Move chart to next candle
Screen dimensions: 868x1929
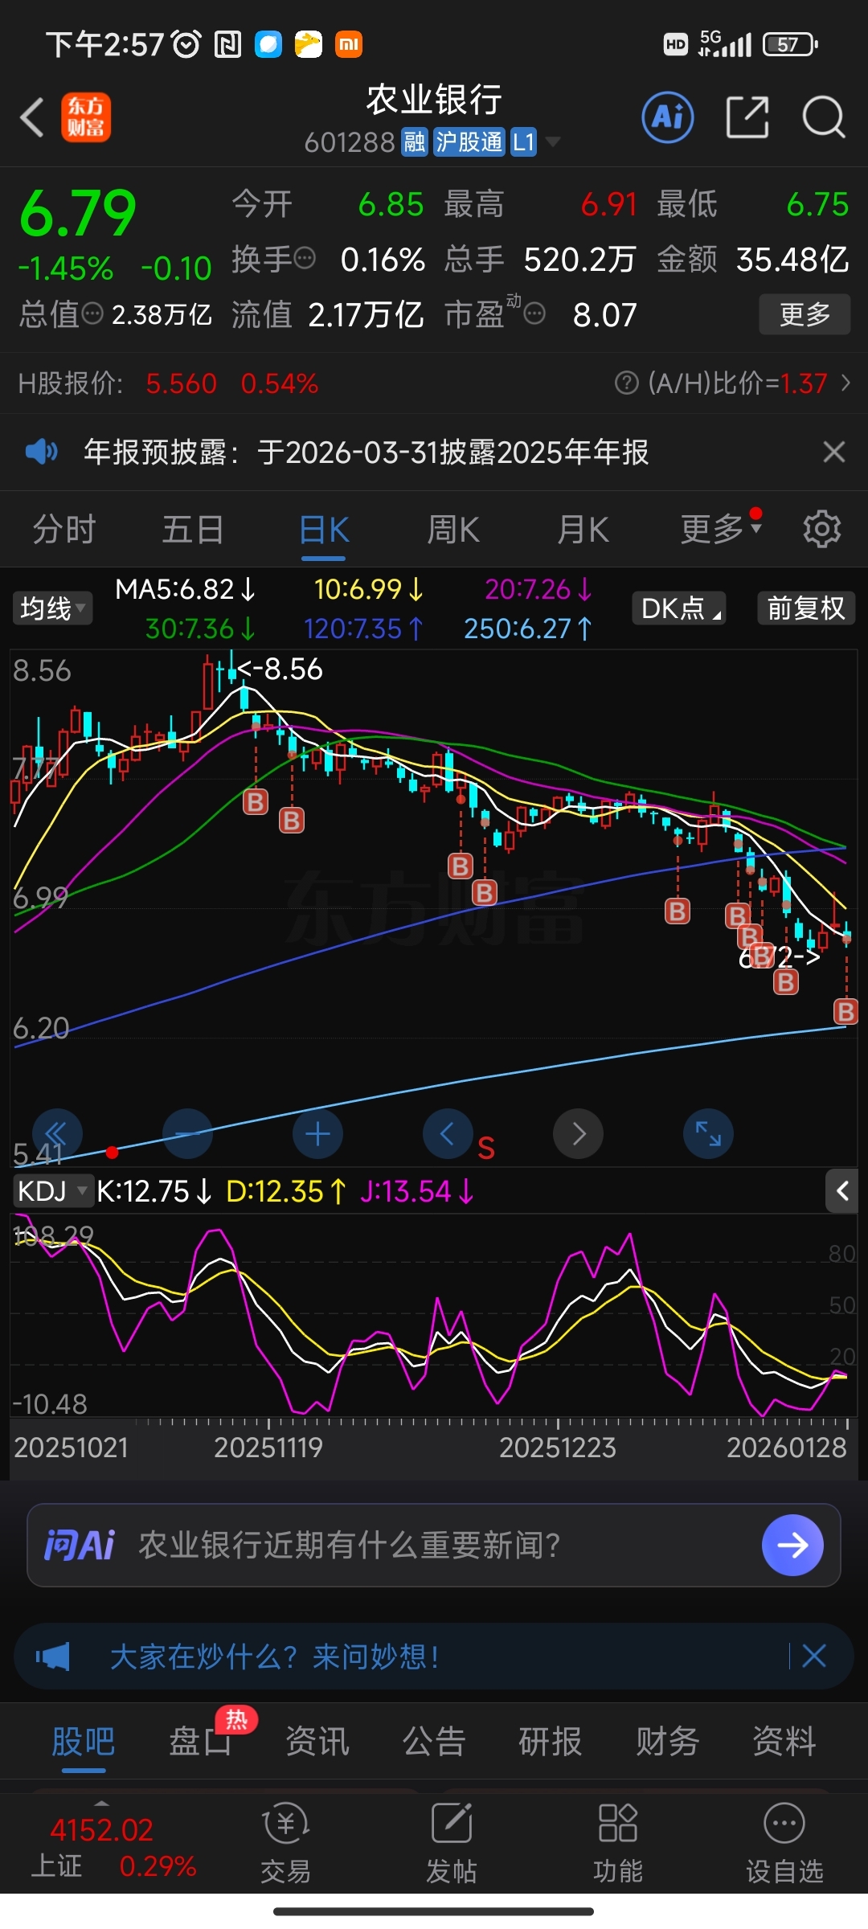(578, 1133)
